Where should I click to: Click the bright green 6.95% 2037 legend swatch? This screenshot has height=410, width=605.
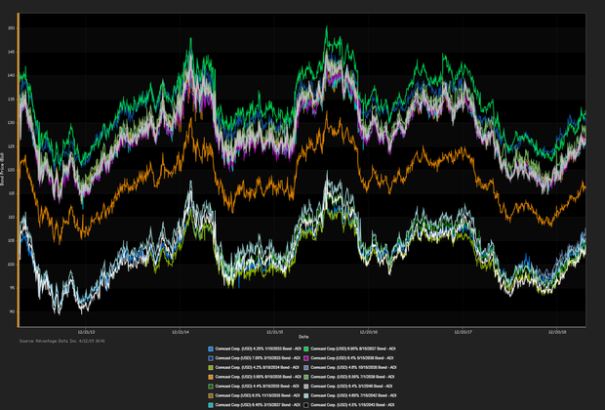[x=306, y=348]
